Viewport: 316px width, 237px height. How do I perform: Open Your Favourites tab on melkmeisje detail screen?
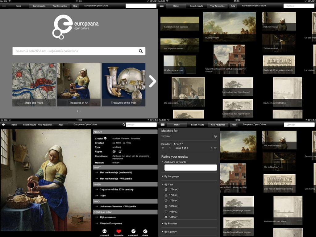(x=45, y=125)
